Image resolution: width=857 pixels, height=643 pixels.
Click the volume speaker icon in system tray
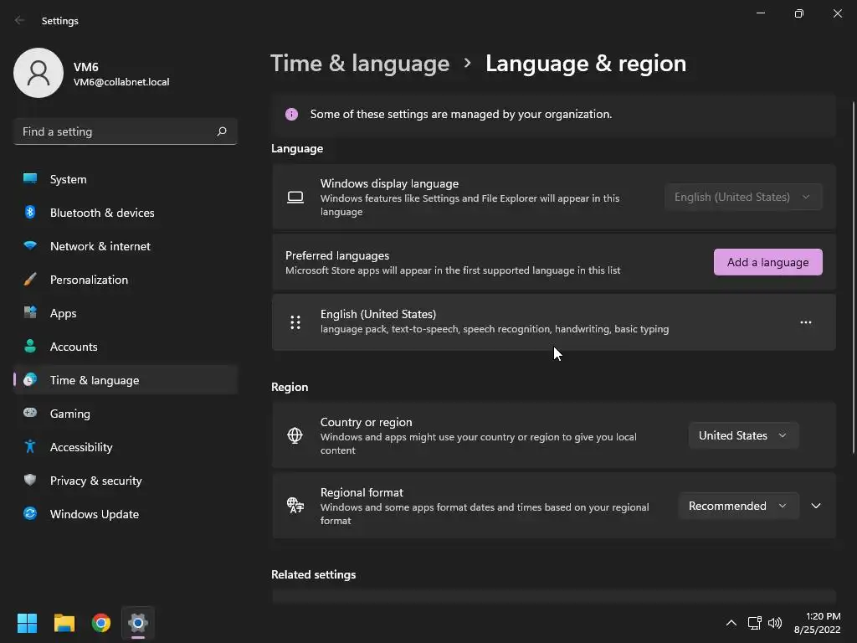775,623
